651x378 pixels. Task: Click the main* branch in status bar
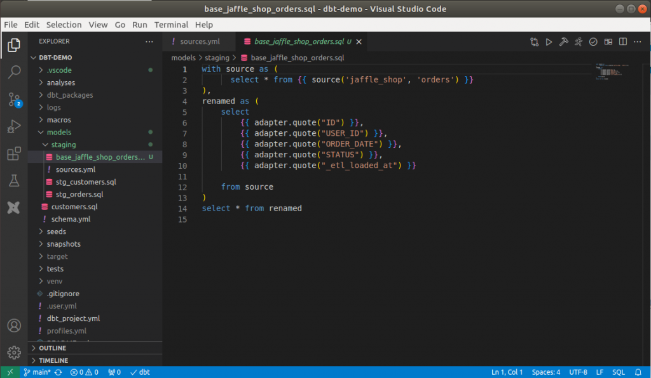[x=37, y=372]
